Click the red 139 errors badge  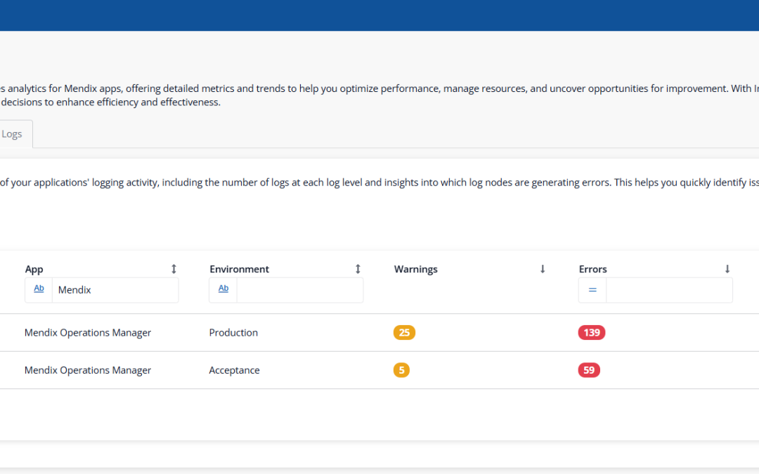click(x=592, y=333)
